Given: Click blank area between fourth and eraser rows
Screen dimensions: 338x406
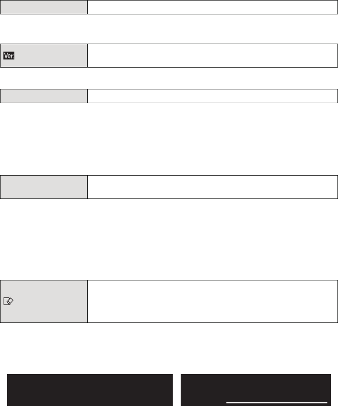Looking at the screenshot, I should pos(169,238).
